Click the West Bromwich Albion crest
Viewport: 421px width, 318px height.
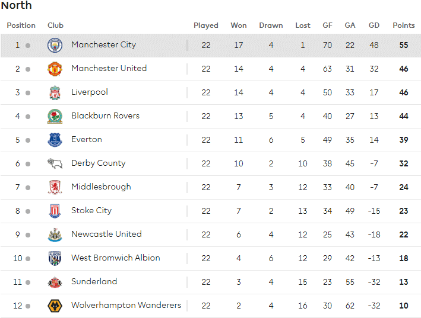55,258
